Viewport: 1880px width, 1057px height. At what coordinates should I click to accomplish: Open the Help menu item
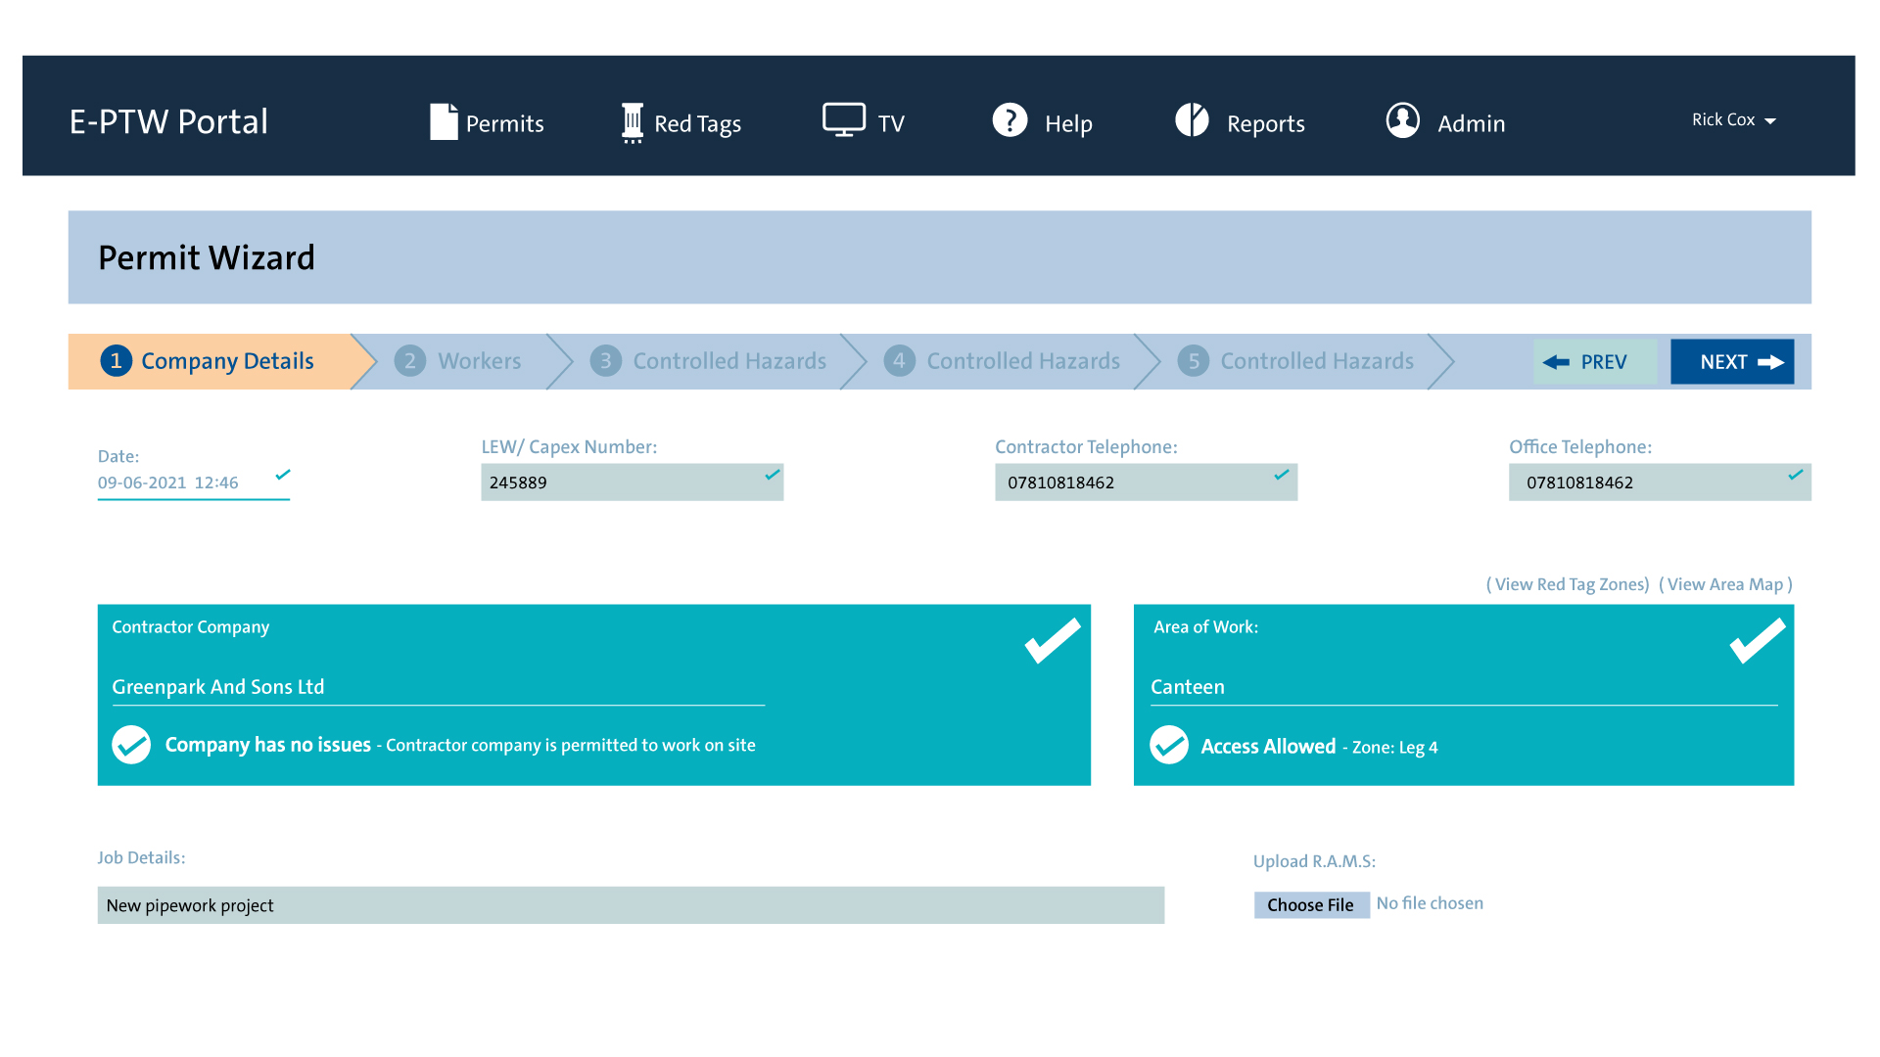coord(1042,121)
